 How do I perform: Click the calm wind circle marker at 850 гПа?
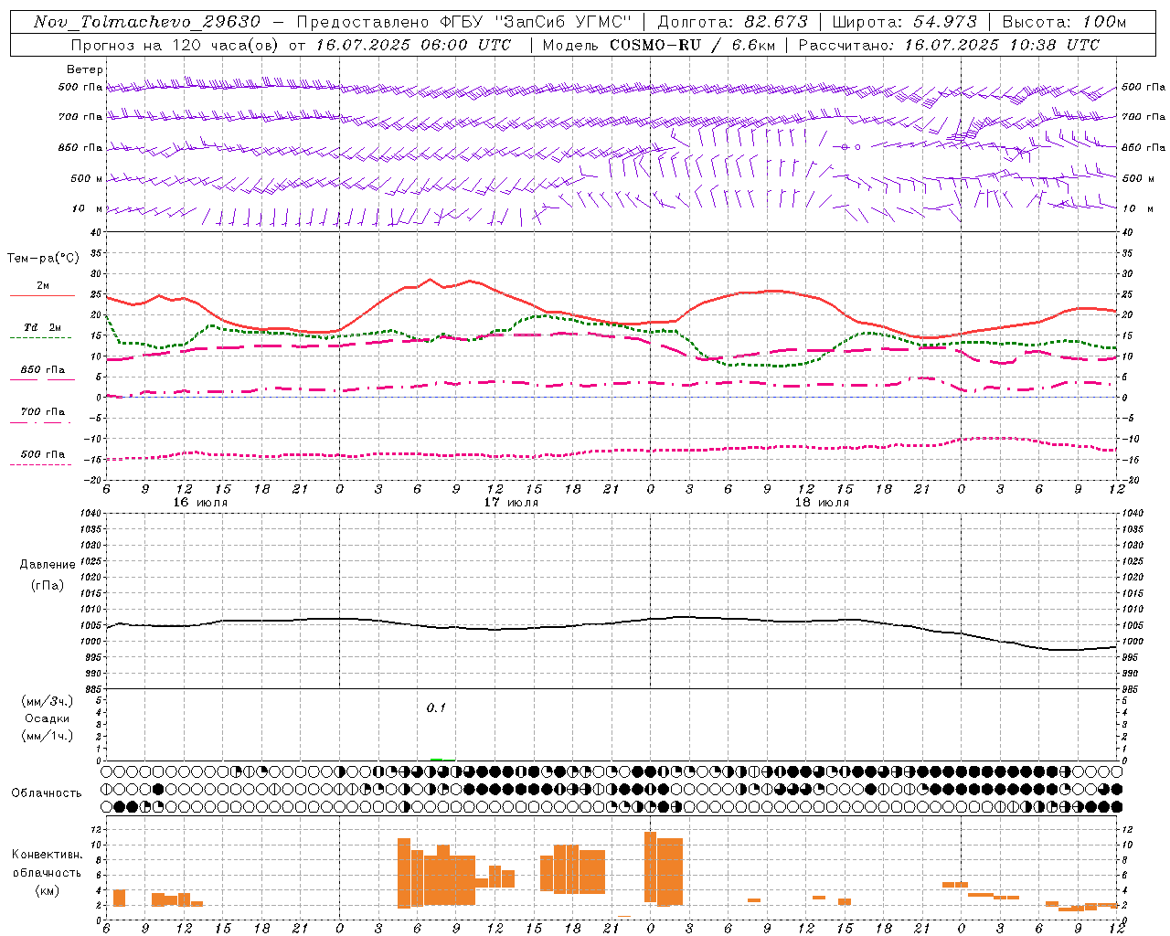coord(857,146)
